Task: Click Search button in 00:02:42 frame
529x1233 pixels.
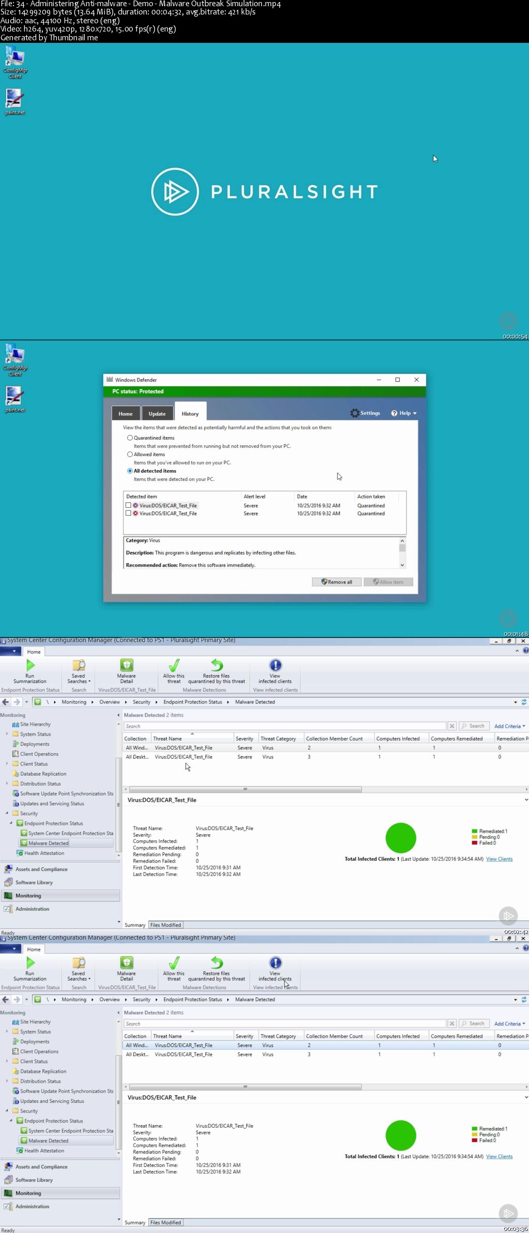Action: pos(473,726)
